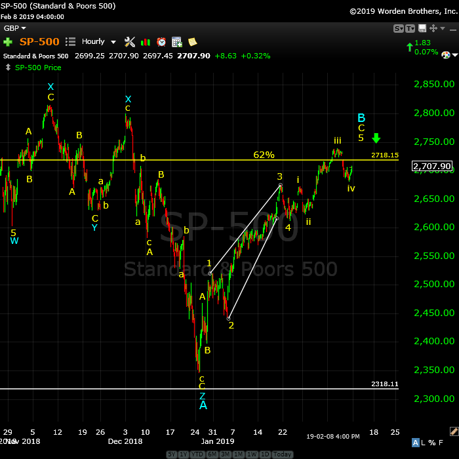Open the chart settings wrench-and-screwdriver icon
Screen dimensions: 459x459
click(x=130, y=42)
